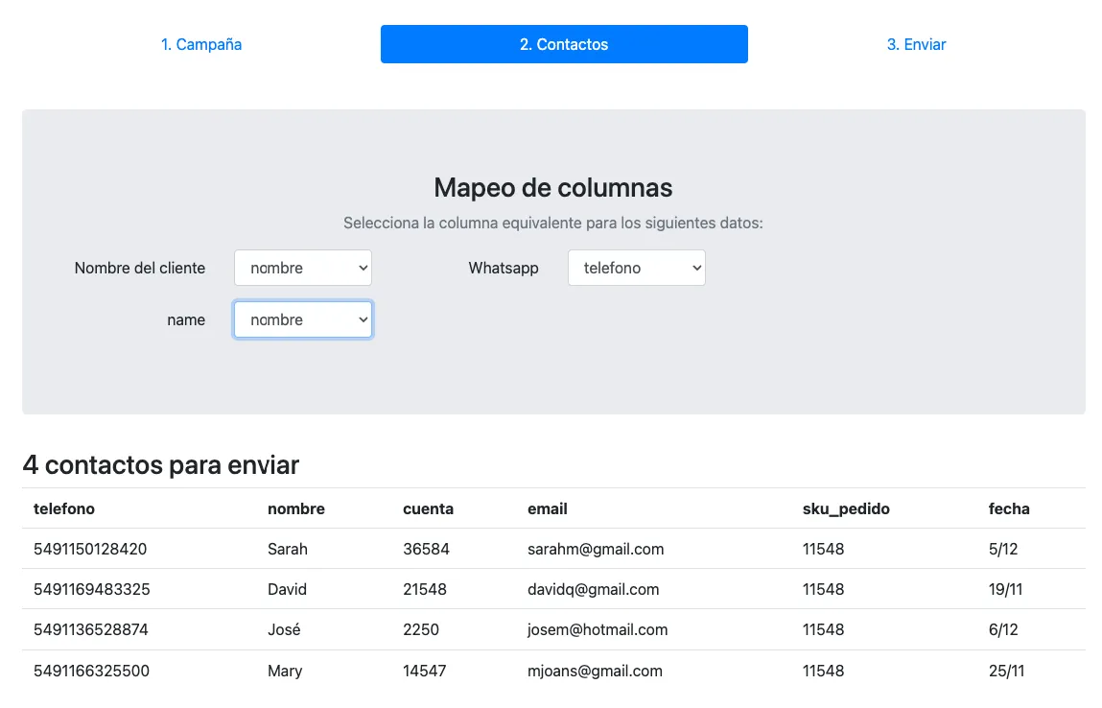
Task: Click the date 6/12 in José's row
Action: coord(1003,629)
